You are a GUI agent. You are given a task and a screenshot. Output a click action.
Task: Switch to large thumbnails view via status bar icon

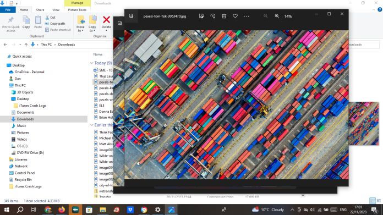click(379, 201)
